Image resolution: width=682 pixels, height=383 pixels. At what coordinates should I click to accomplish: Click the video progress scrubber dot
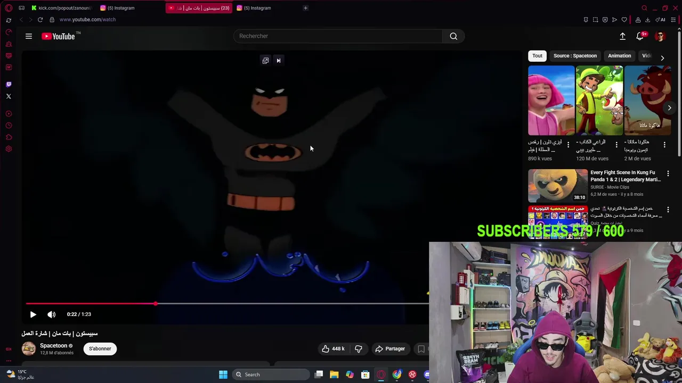(156, 304)
